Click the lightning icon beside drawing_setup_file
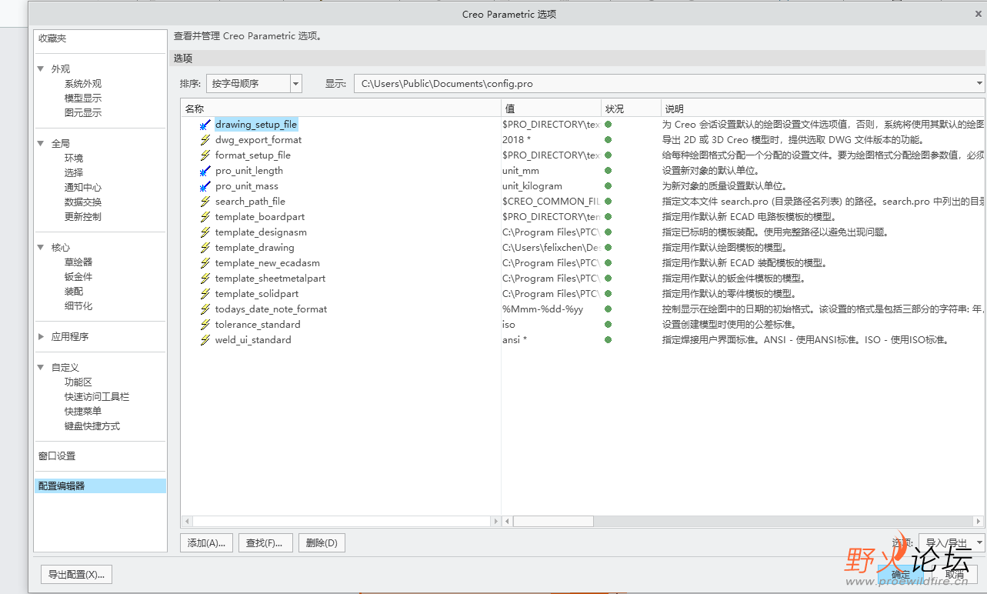 pyautogui.click(x=205, y=125)
